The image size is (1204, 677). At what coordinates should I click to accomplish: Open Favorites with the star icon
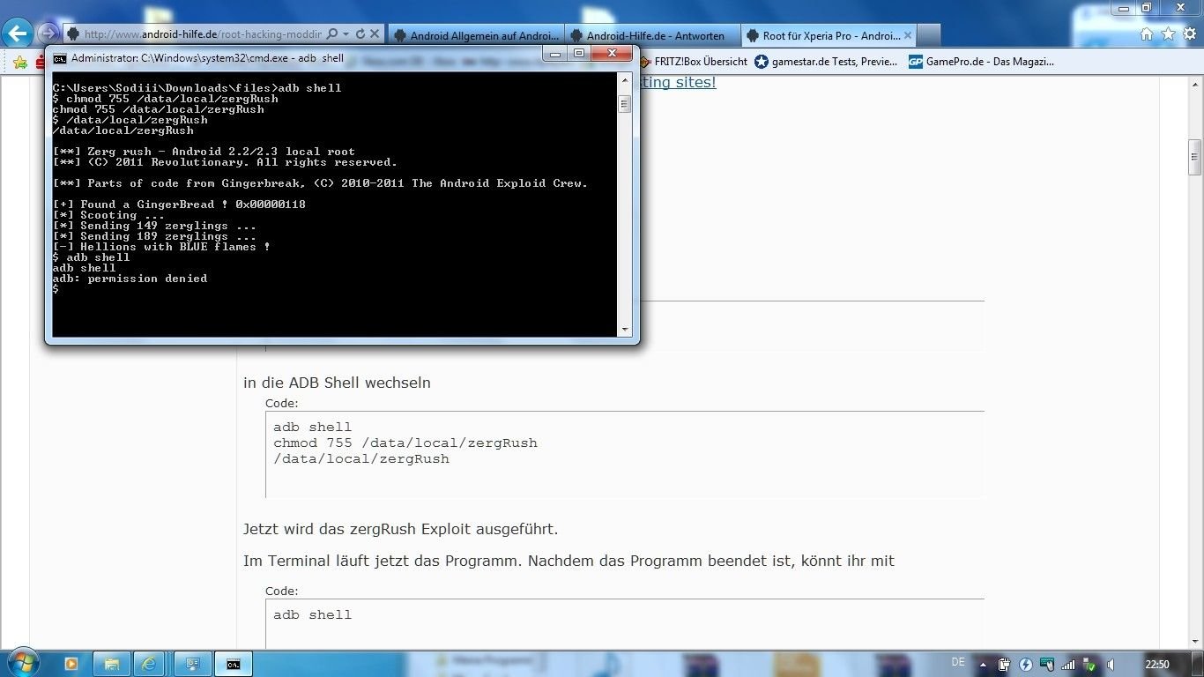1168,34
